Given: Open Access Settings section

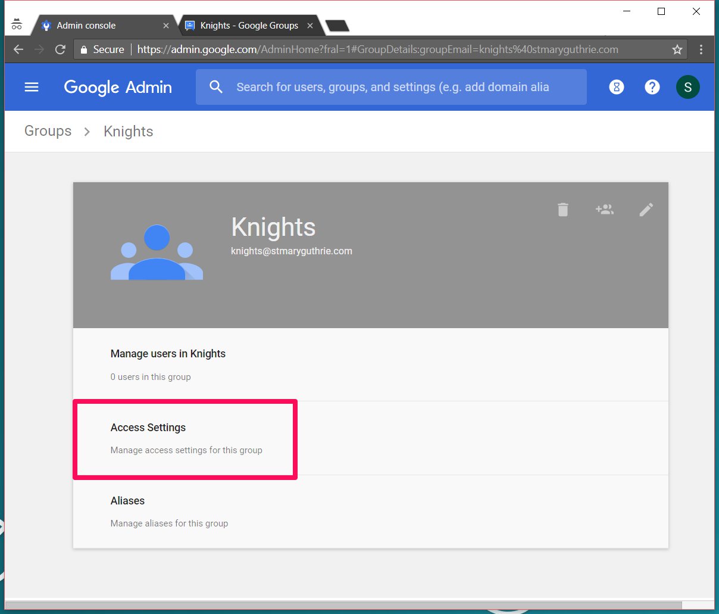Looking at the screenshot, I should click(x=371, y=438).
